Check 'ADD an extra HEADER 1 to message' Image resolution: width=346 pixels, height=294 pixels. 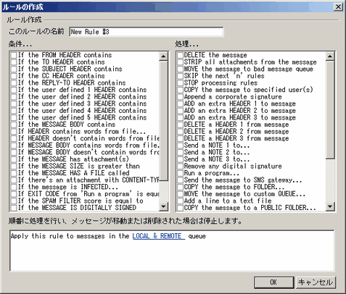(x=180, y=104)
